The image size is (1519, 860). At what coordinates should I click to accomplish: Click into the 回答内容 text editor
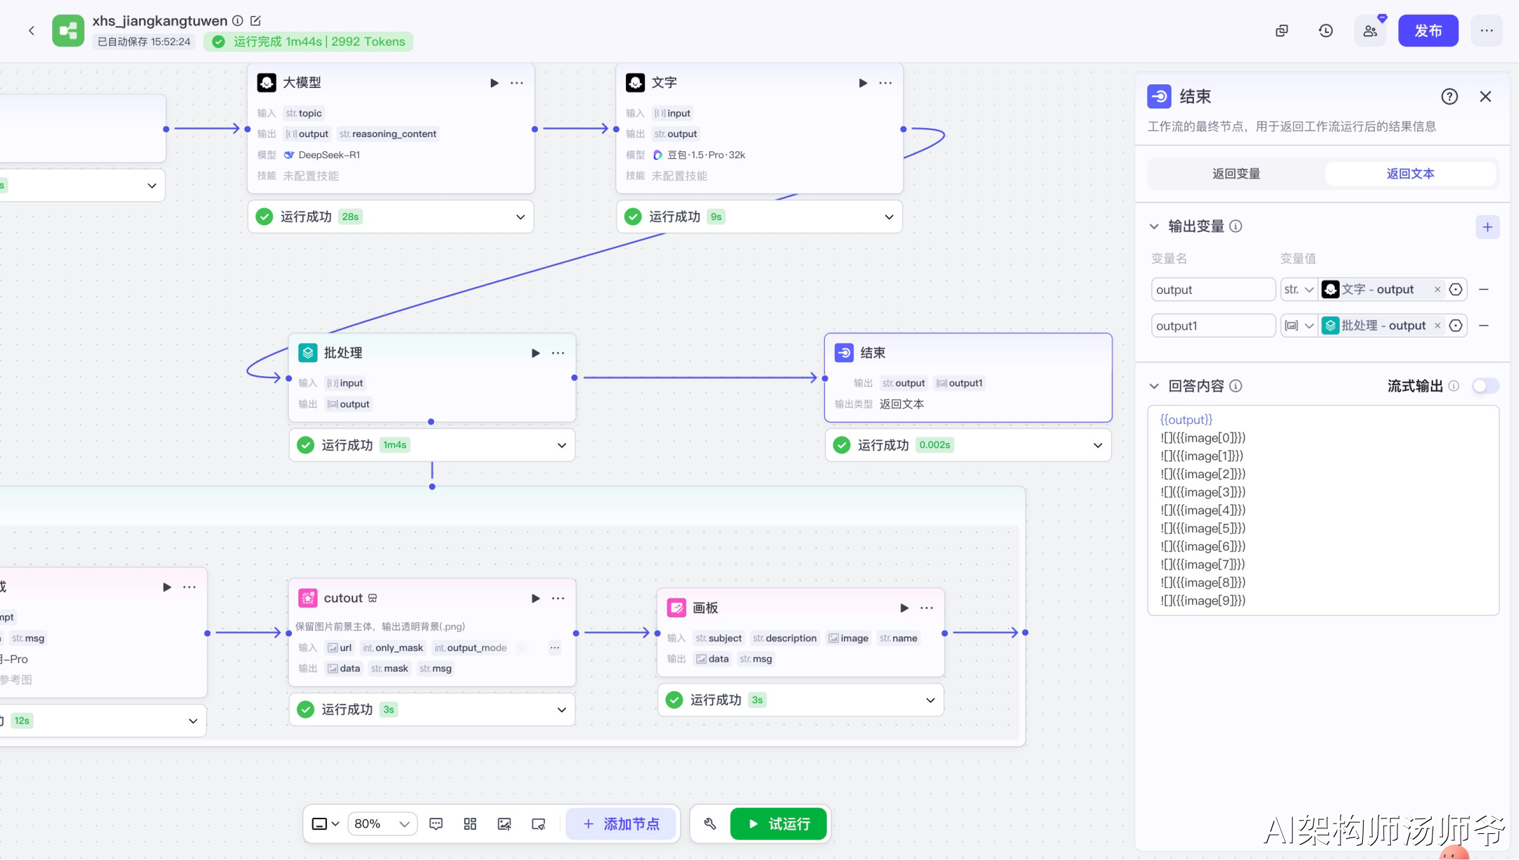pos(1323,510)
